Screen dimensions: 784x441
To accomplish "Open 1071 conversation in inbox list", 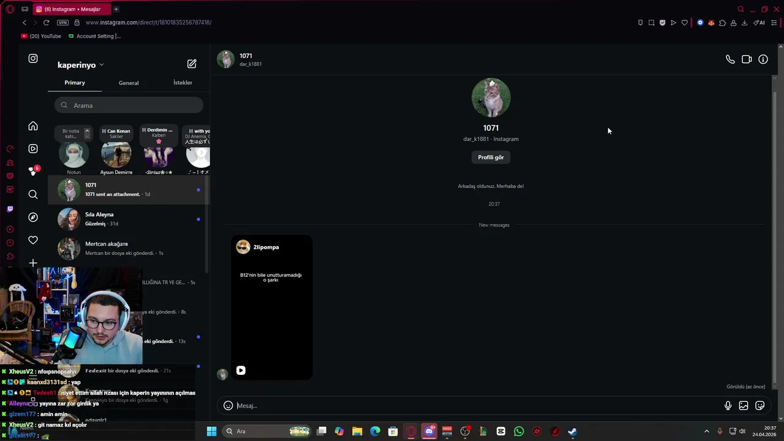I will [129, 190].
